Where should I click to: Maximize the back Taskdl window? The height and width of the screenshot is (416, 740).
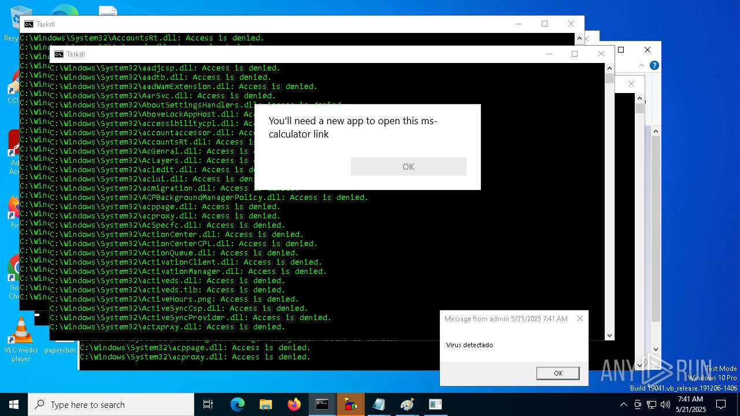[x=544, y=24]
